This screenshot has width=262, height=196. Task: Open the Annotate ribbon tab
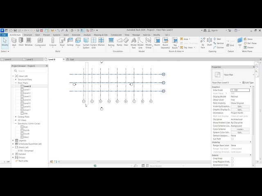coord(76,35)
